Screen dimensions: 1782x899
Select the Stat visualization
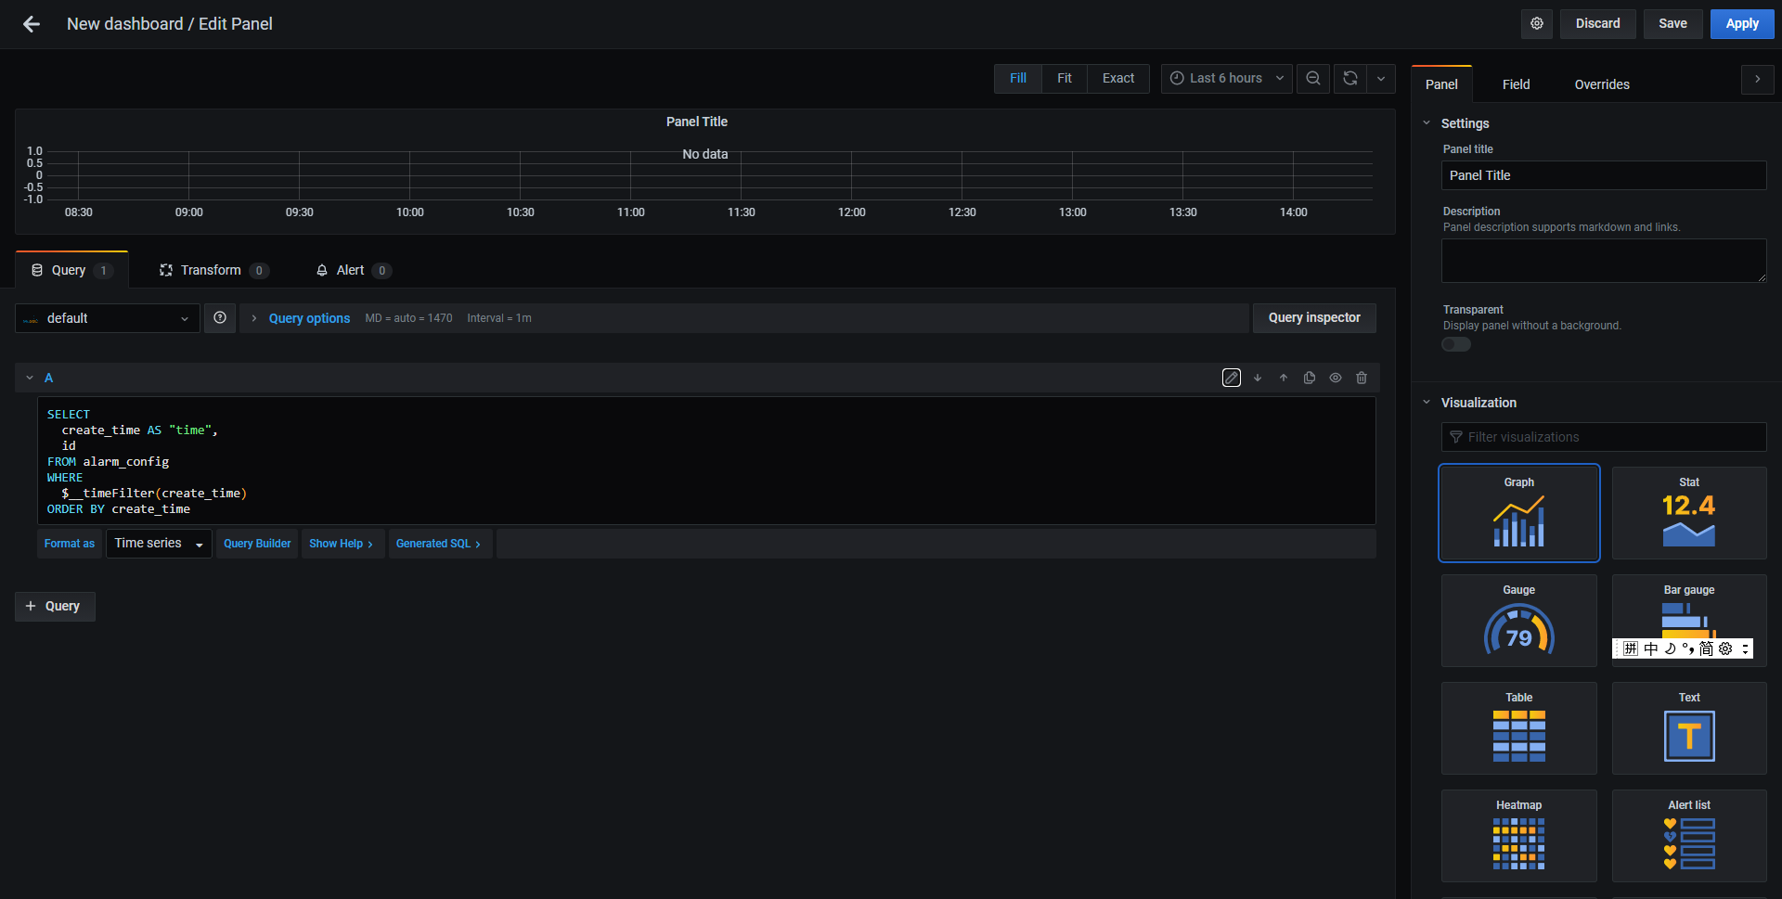click(x=1689, y=513)
